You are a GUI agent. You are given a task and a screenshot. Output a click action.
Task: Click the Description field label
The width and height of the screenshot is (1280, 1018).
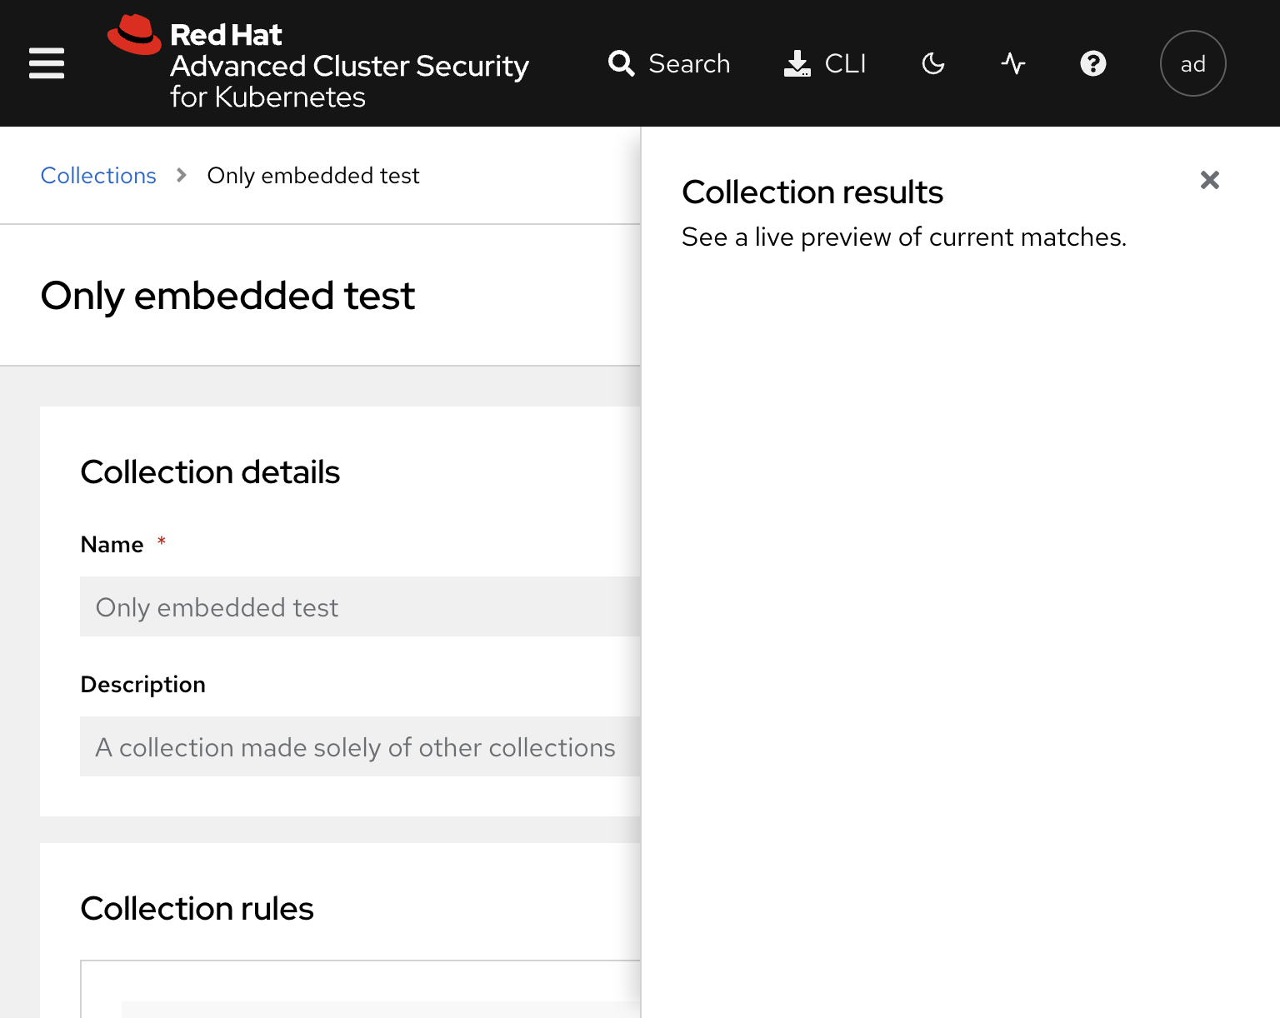pos(142,685)
